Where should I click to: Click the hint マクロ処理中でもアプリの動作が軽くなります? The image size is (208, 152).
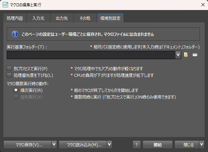click(x=107, y=68)
